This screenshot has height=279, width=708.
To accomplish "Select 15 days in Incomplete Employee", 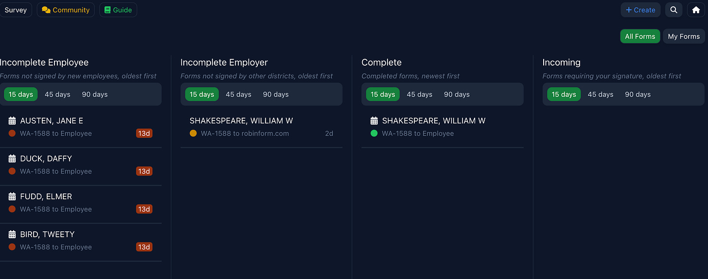I will click(21, 94).
